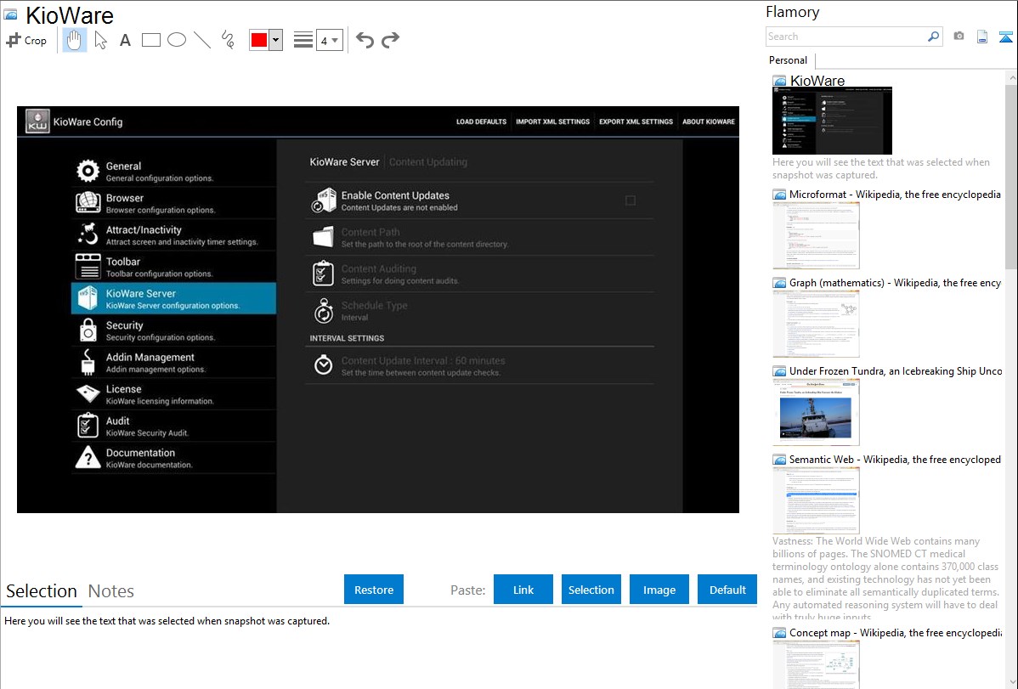
Task: Pick the ellipse shape tool
Action: (177, 40)
